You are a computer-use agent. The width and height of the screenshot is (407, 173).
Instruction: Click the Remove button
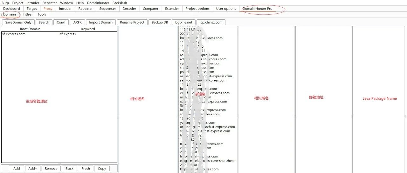(x=51, y=169)
